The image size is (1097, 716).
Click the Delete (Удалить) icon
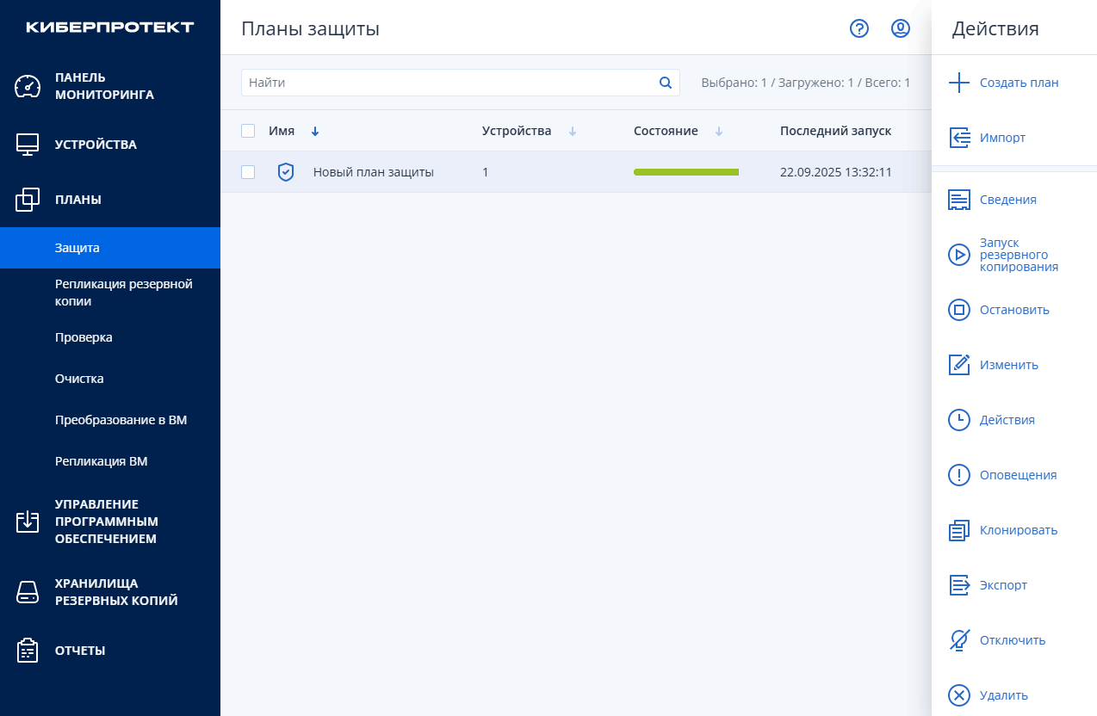[x=958, y=695]
